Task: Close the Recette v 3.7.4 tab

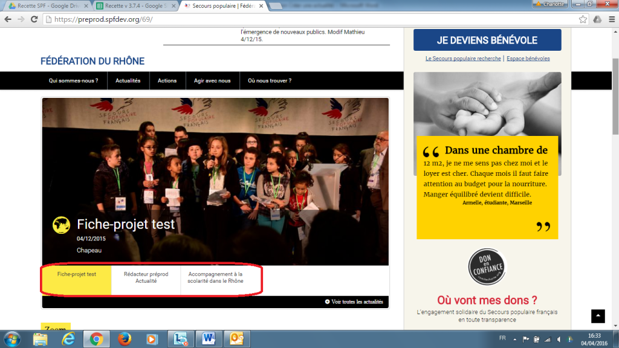Action: point(173,6)
